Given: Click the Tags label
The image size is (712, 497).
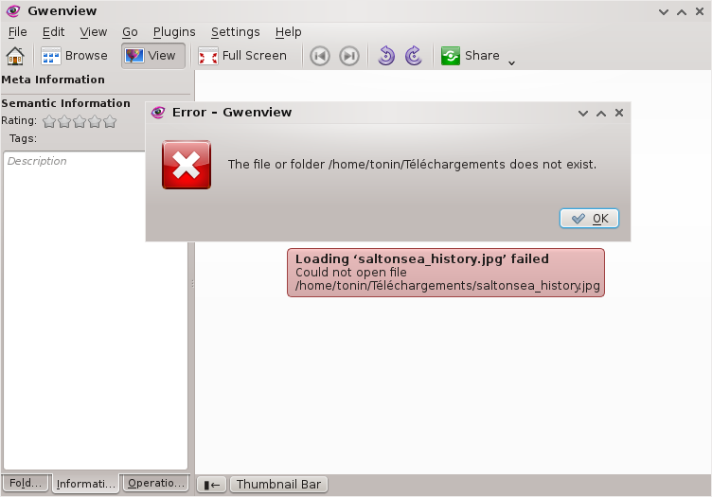Looking at the screenshot, I should click(23, 138).
